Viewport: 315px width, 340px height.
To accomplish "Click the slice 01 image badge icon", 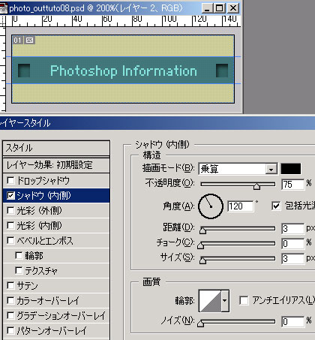I will point(29,40).
